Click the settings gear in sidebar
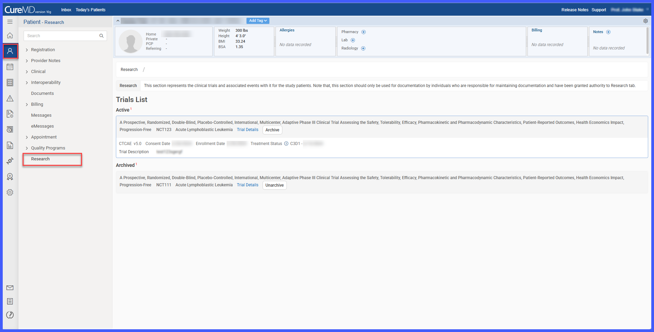Screen dimensions: 654x332 click(x=10, y=192)
